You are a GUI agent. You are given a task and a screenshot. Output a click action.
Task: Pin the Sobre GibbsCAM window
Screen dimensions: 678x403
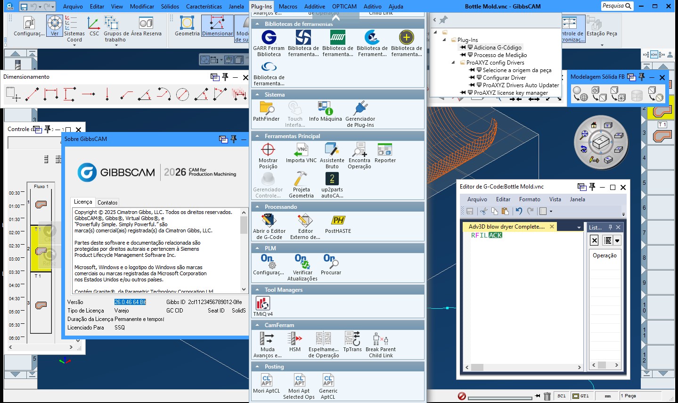[233, 139]
